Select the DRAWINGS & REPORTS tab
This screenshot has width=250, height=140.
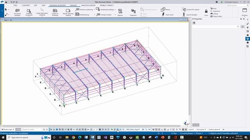[x=57, y=5]
